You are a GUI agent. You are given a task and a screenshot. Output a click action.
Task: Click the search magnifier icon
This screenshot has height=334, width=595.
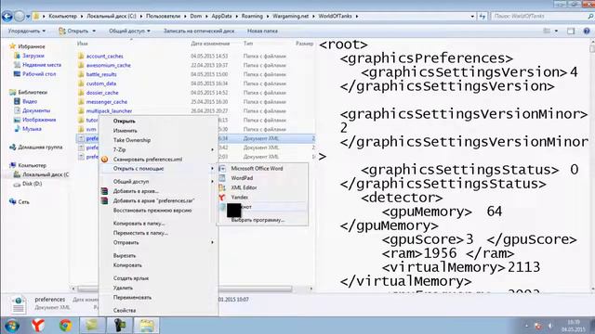point(590,17)
